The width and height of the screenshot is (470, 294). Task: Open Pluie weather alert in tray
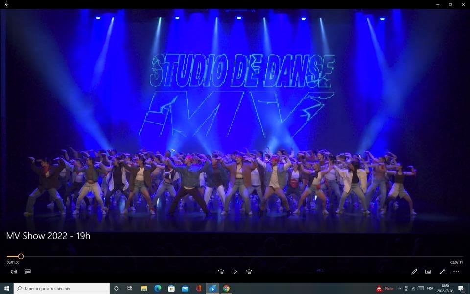(385, 289)
